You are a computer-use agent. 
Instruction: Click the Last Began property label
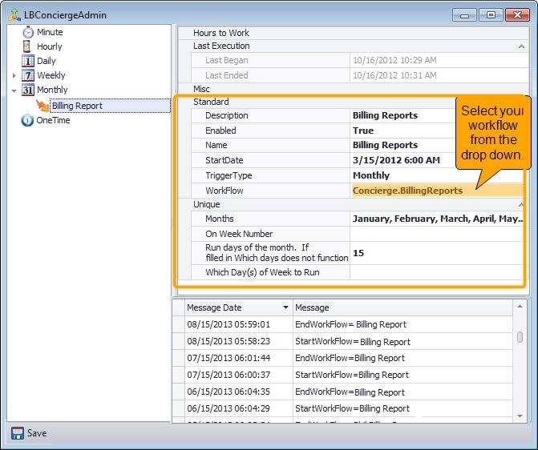[x=226, y=60]
